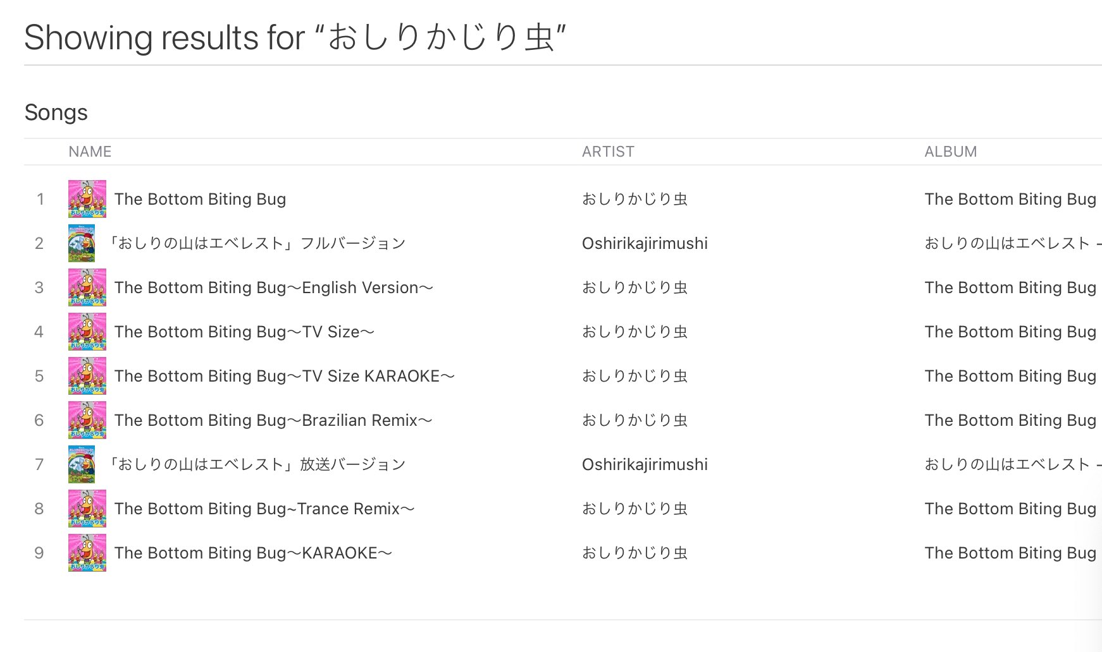
Task: Open artist おしりかじり虫 in row 1
Action: tap(635, 199)
